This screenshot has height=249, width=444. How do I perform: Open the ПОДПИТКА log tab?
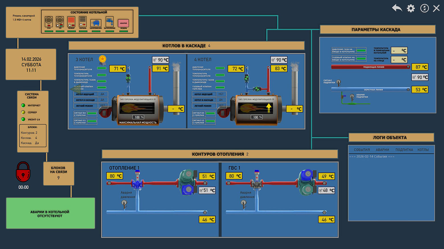(x=404, y=150)
